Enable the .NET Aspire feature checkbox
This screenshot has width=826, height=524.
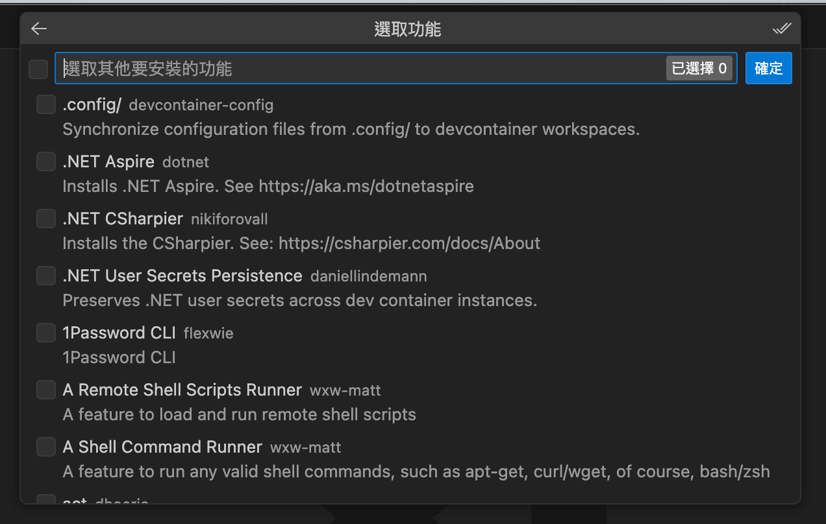click(45, 161)
